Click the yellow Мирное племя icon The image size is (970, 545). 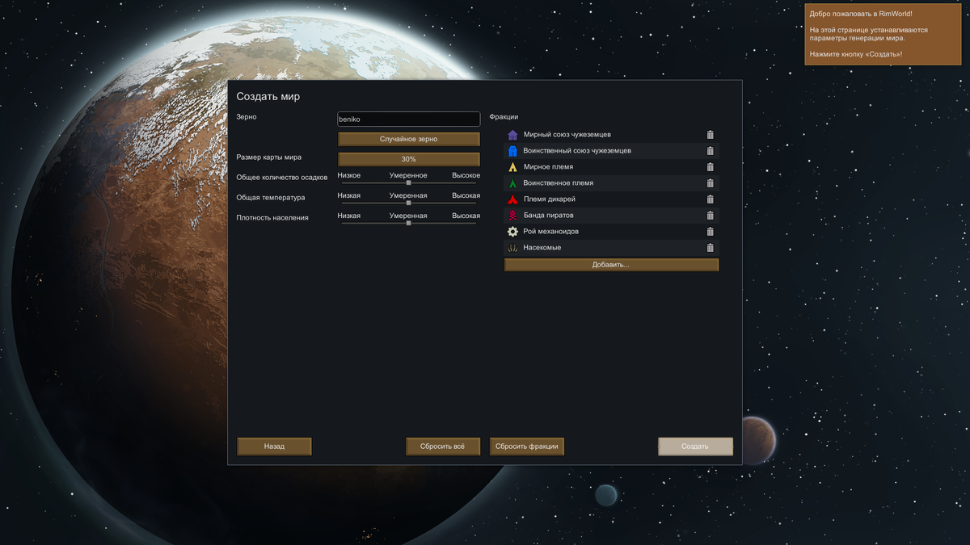click(x=512, y=167)
